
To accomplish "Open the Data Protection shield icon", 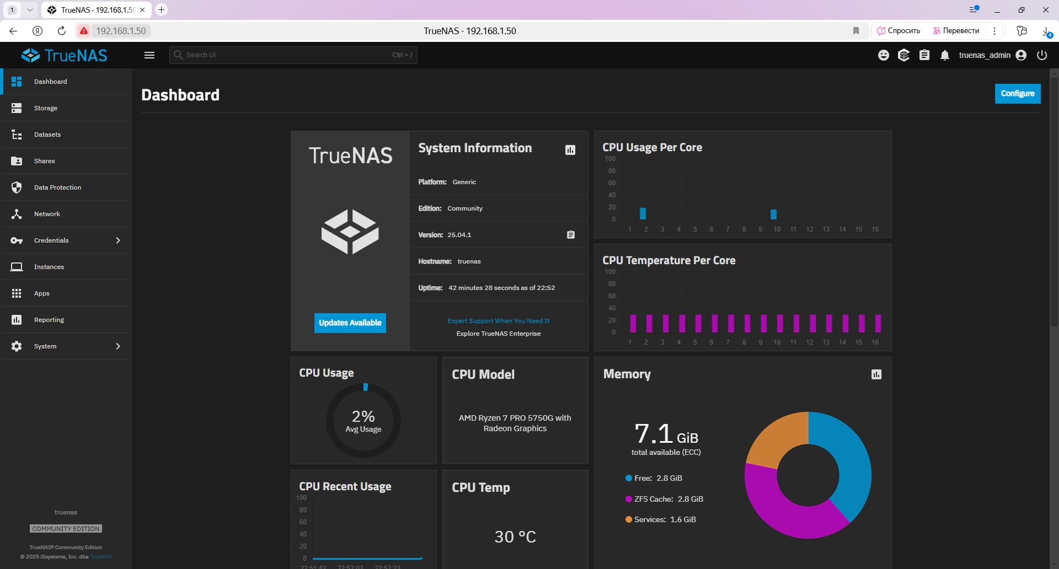I will click(x=17, y=187).
